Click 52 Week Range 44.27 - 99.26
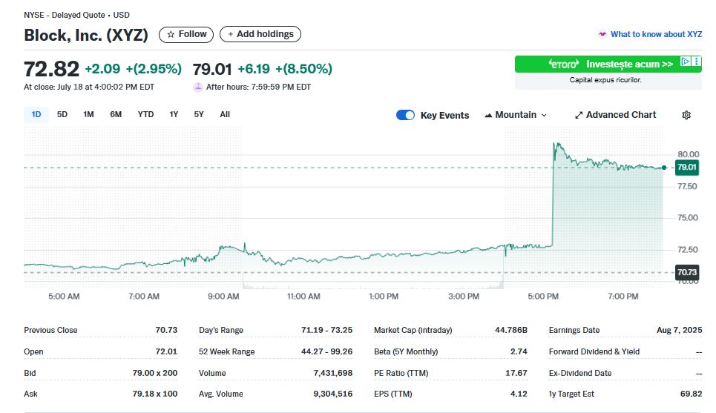The width and height of the screenshot is (716, 413). [x=327, y=351]
